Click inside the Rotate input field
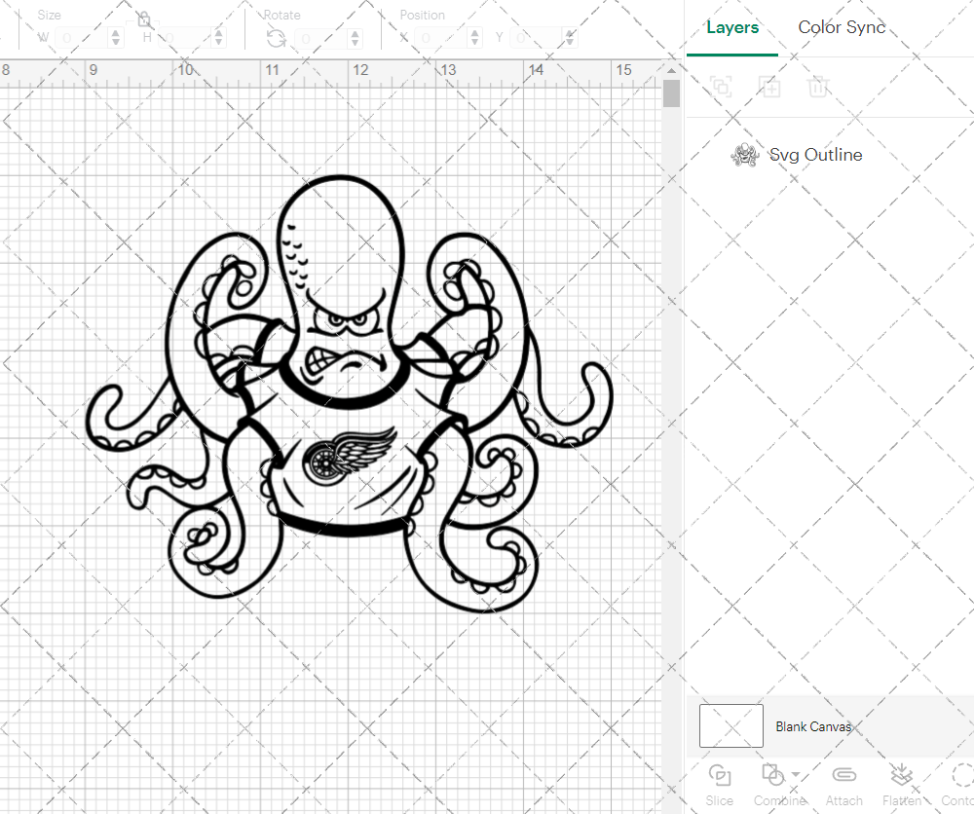The image size is (974, 814). [321, 37]
